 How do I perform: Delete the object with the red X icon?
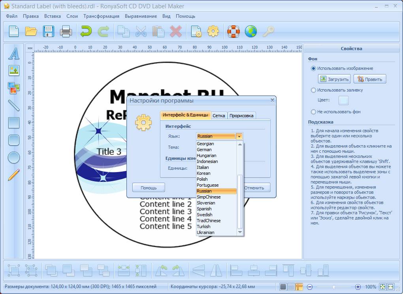176,31
